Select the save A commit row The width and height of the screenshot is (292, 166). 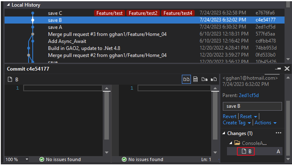point(145,27)
